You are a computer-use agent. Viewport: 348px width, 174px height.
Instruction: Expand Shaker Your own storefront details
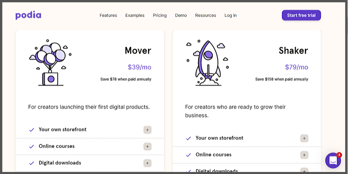[304, 138]
